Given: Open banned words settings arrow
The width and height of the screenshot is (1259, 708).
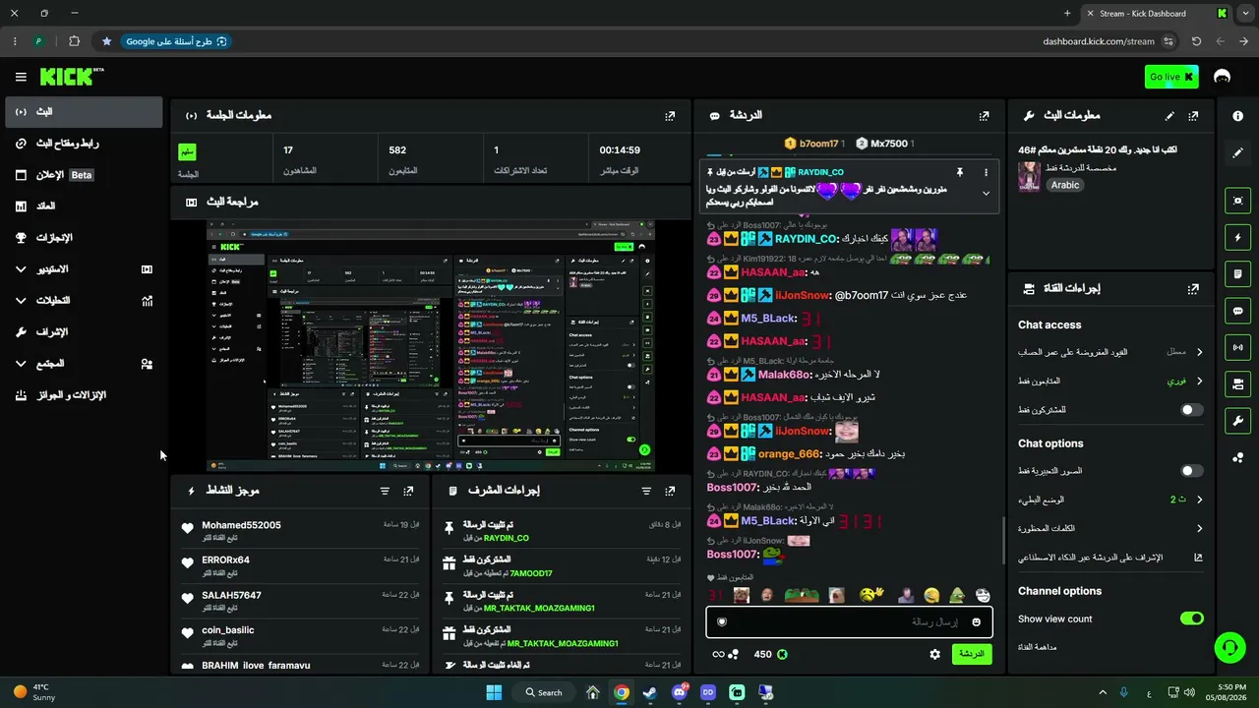Looking at the screenshot, I should click(1199, 528).
